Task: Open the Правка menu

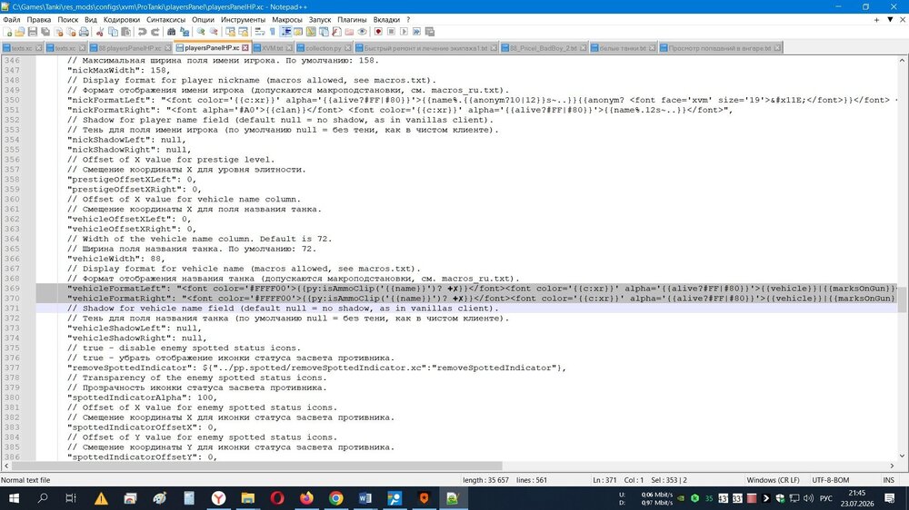Action: click(x=39, y=20)
